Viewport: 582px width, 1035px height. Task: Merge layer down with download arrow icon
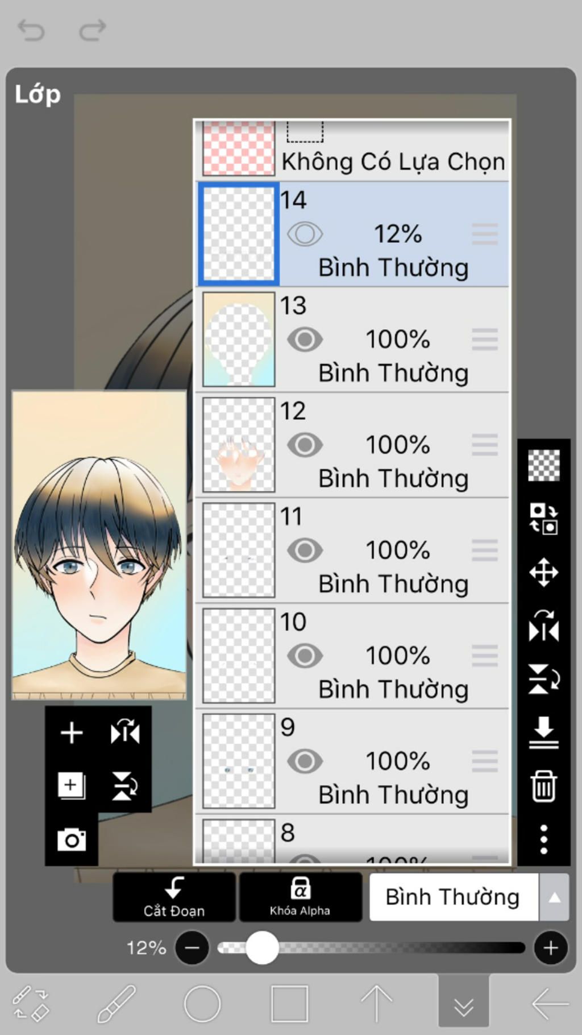[544, 732]
